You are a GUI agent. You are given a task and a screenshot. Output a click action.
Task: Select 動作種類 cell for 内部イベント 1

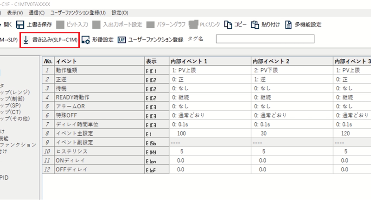(210, 70)
